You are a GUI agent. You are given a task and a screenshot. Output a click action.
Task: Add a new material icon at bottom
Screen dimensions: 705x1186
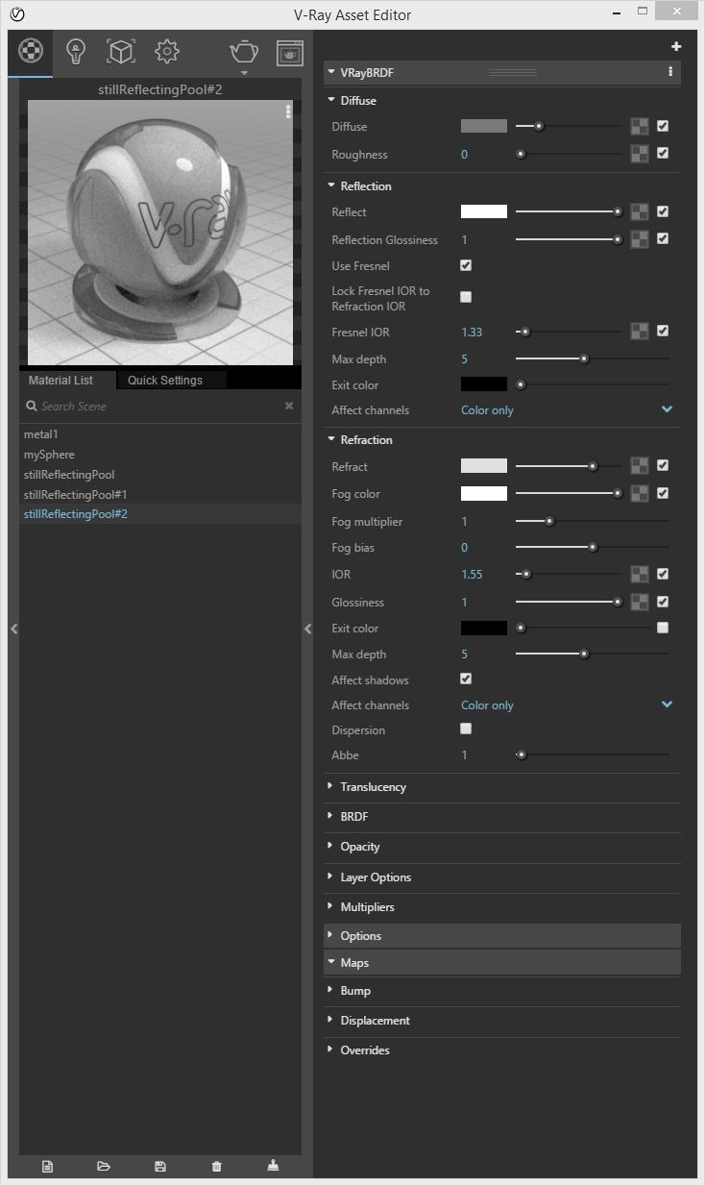click(47, 1166)
